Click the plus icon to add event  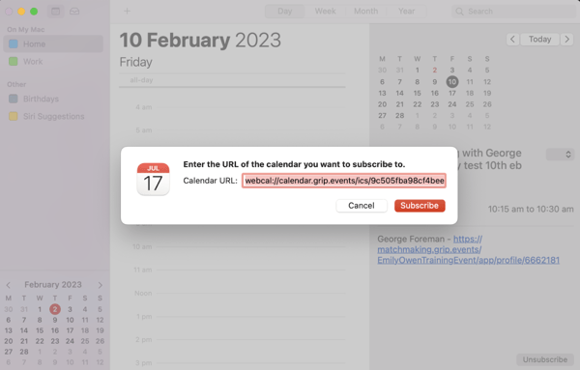pos(127,11)
